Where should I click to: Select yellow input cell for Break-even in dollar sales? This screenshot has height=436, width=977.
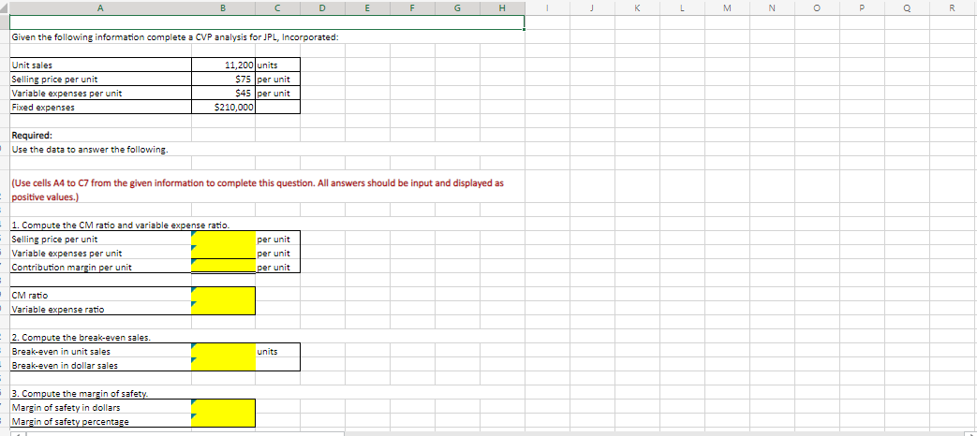(223, 364)
